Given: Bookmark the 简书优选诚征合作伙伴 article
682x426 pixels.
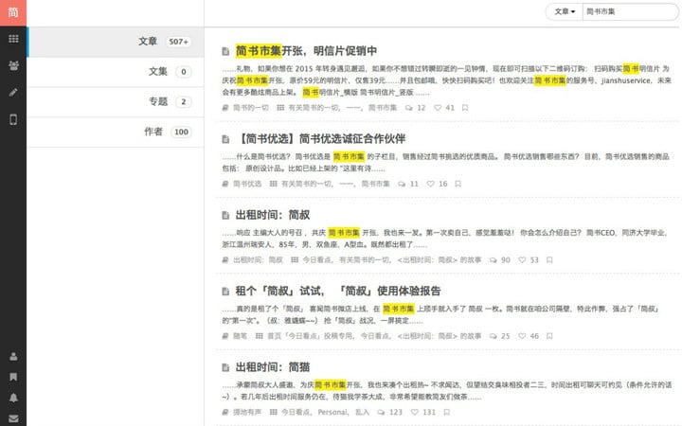Looking at the screenshot, I should [x=458, y=184].
